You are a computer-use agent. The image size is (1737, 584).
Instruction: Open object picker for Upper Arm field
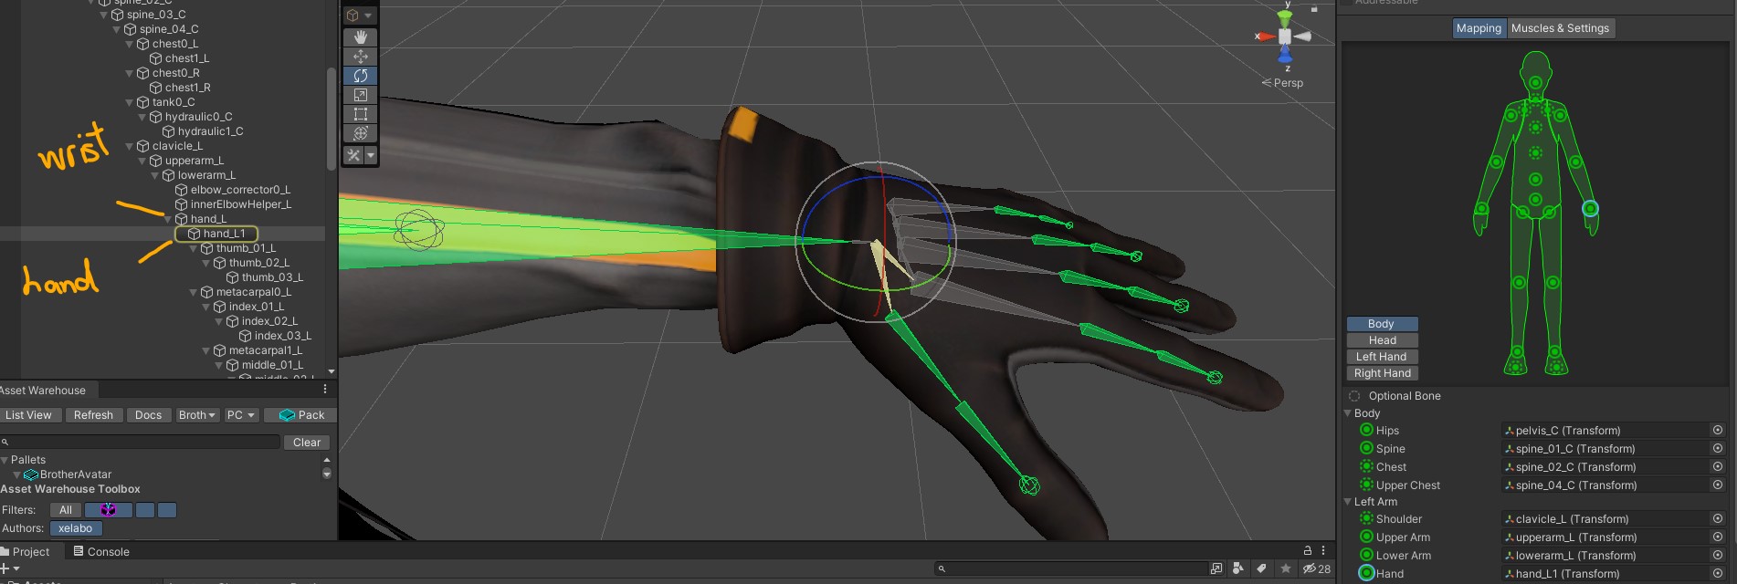pyautogui.click(x=1717, y=537)
